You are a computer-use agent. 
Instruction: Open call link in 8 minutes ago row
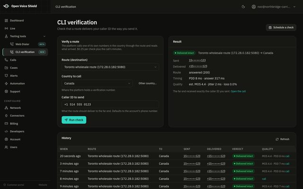(264, 179)
